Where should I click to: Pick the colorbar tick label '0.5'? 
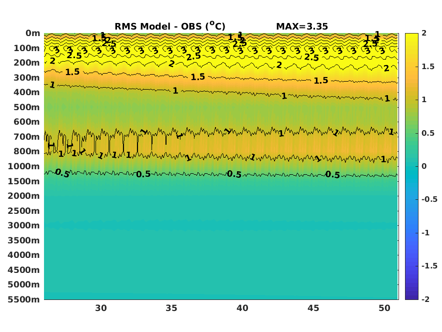point(428,133)
